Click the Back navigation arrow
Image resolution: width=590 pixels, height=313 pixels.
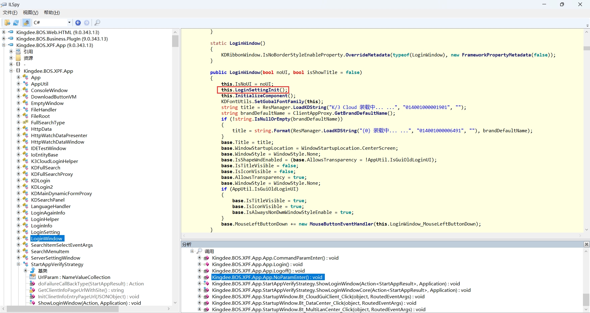point(78,23)
